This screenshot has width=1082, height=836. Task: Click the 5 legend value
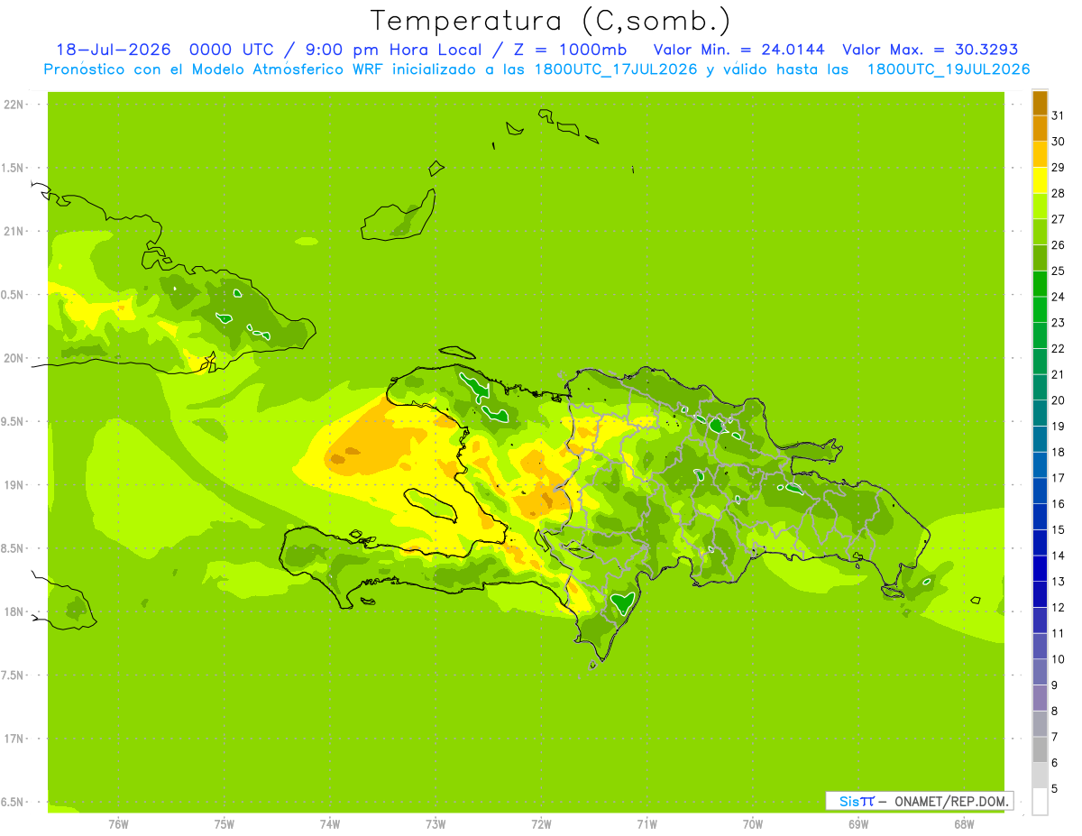tap(1055, 789)
